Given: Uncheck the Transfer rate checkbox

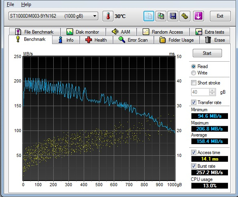Looking at the screenshot, I should [194, 103].
